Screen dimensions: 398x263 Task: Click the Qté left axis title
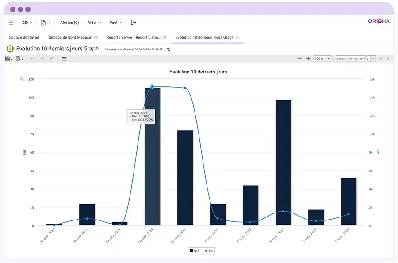(25, 152)
